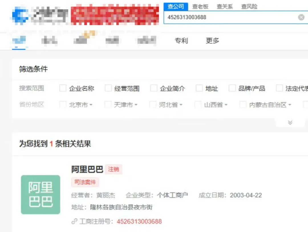Viewport: 308px width, 232px height.
Task: Switch to the 查风险 tab
Action: pyautogui.click(x=249, y=7)
